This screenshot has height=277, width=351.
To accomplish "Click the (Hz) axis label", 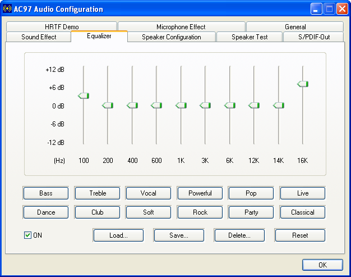I will [59, 161].
